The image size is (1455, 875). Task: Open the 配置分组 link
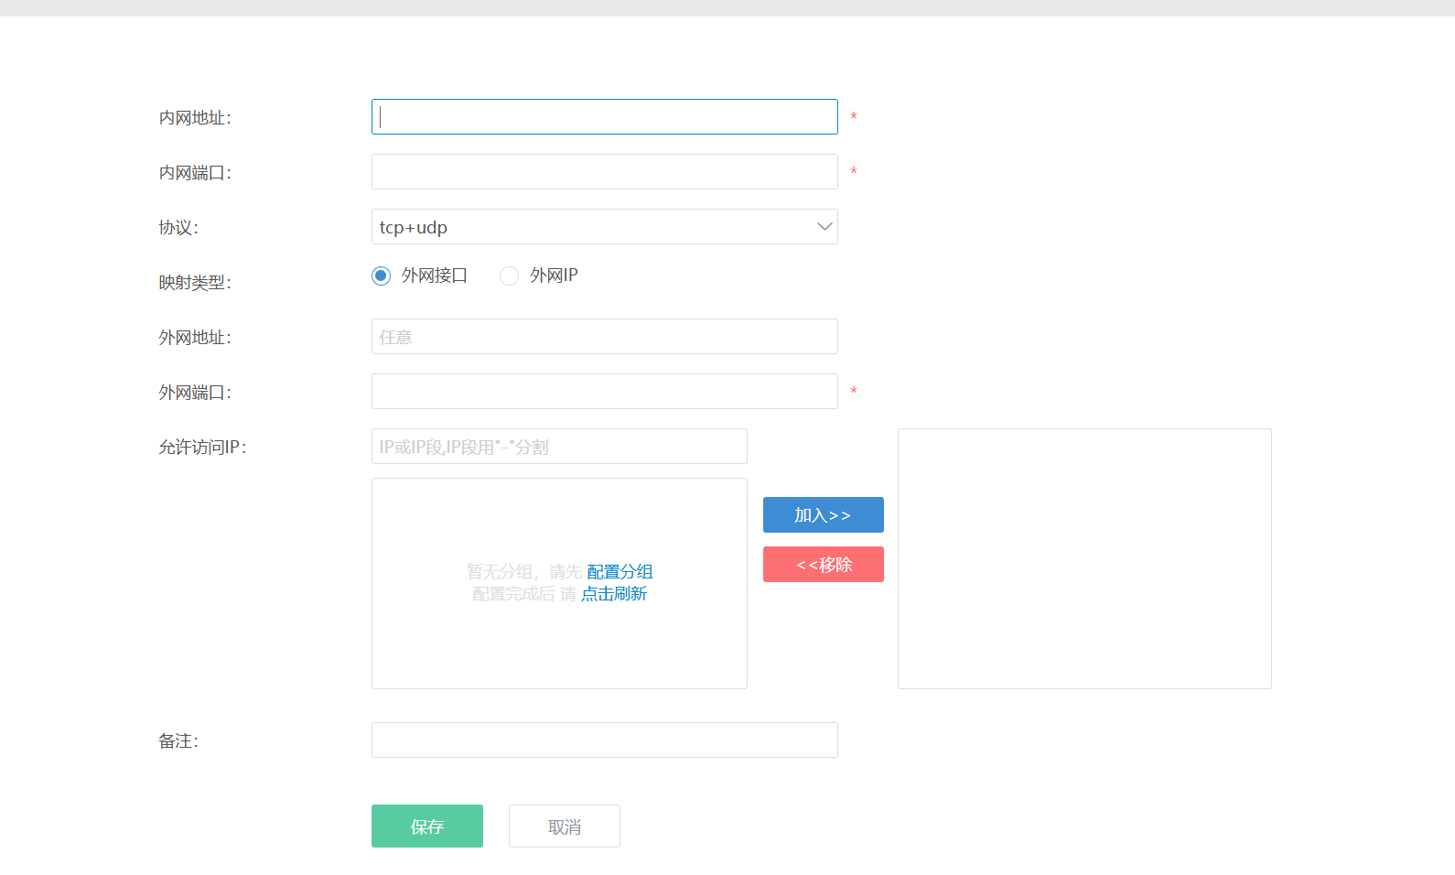(x=620, y=572)
